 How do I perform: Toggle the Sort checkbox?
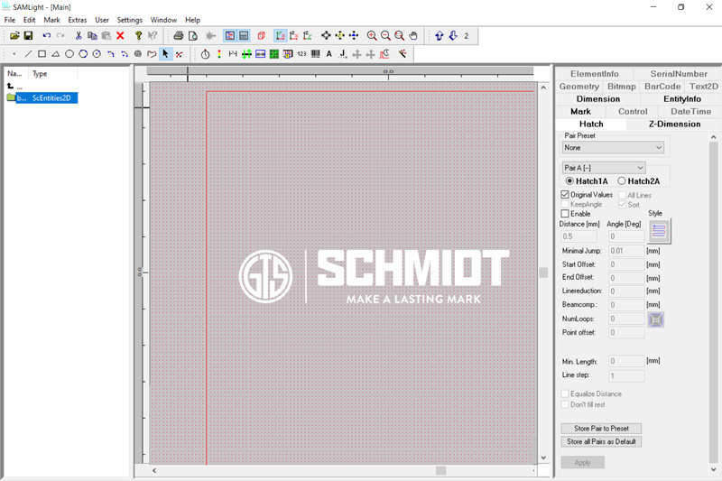(x=622, y=204)
